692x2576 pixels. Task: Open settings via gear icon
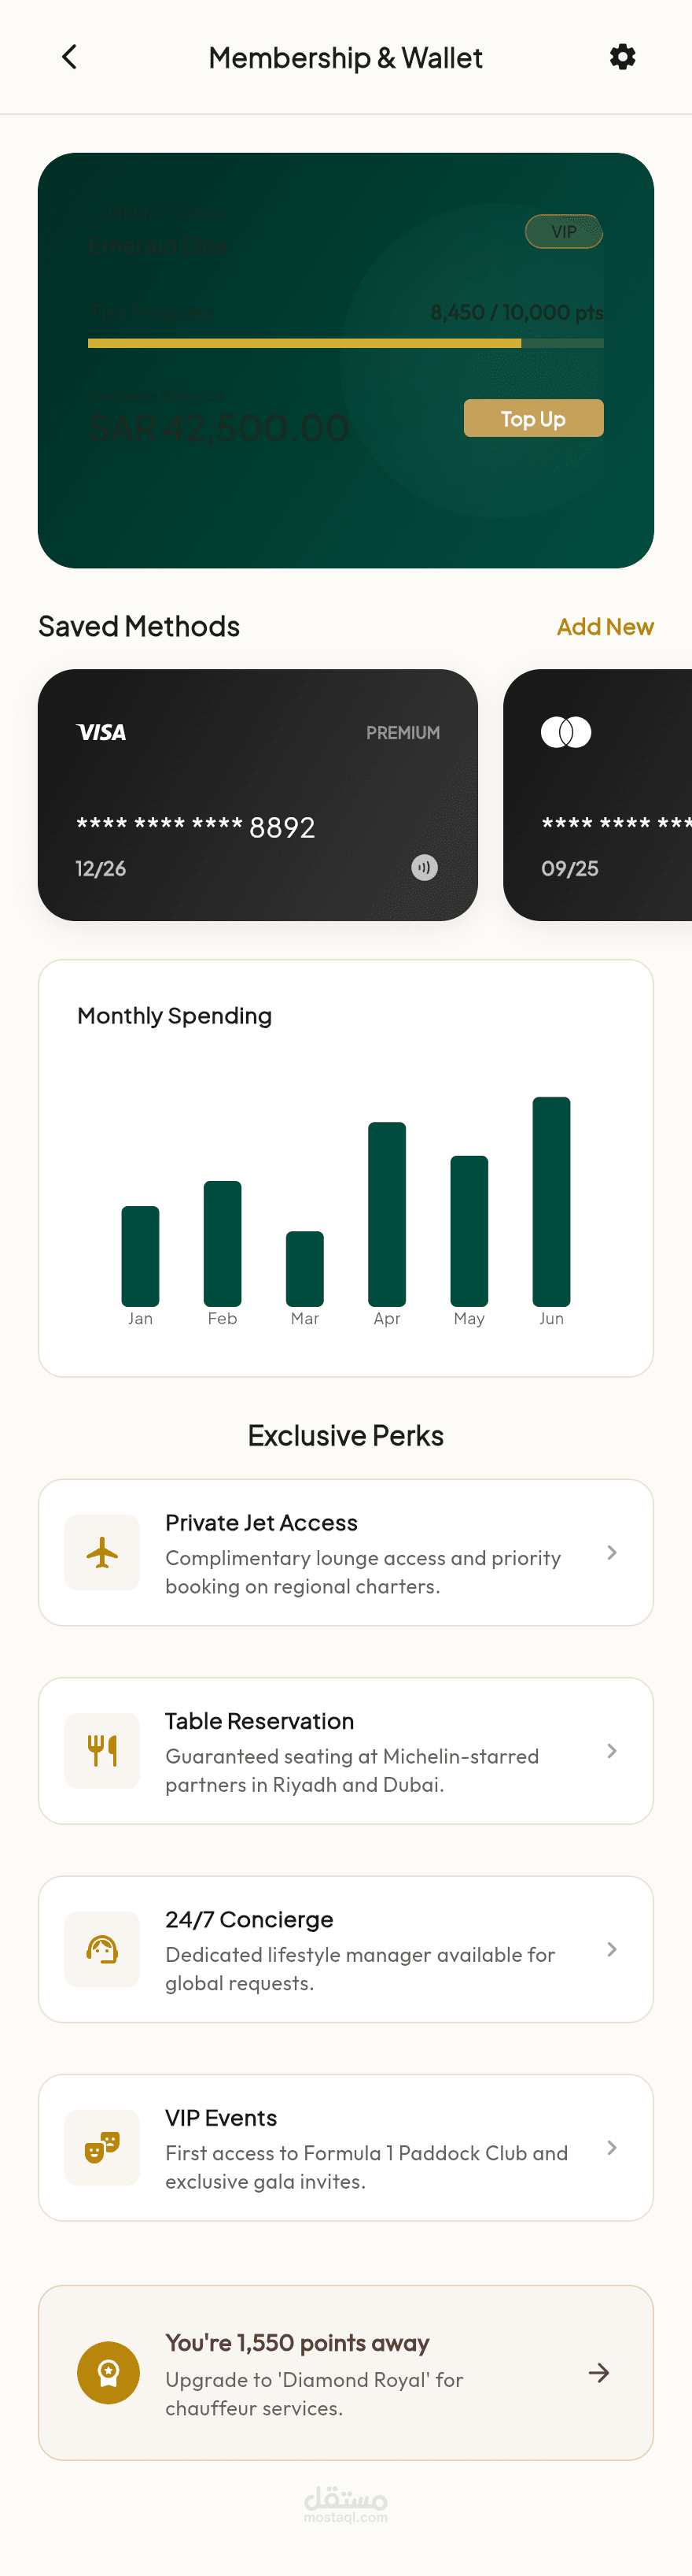tap(622, 57)
